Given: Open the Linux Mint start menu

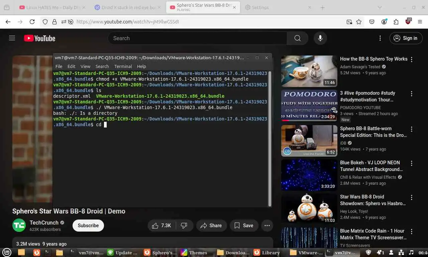Looking at the screenshot, I should click(x=7, y=253).
